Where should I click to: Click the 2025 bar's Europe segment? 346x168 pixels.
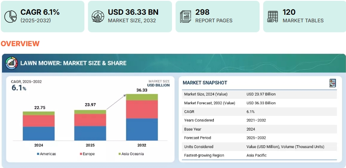pos(90,120)
